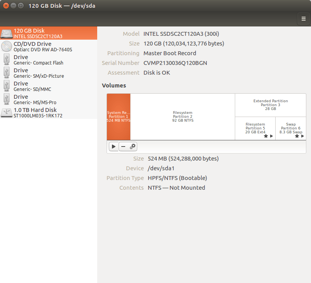Click the star icon on Partition 5
Image resolution: width=311 pixels, height=283 pixels.
coord(266,136)
